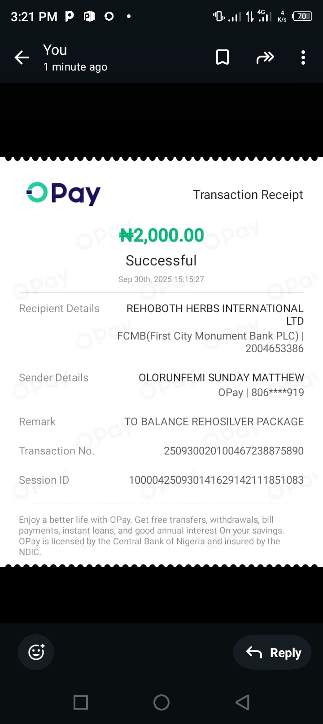Screen dimensions: 323x724
Task: Tap the sender name "You"
Action: pyautogui.click(x=55, y=50)
